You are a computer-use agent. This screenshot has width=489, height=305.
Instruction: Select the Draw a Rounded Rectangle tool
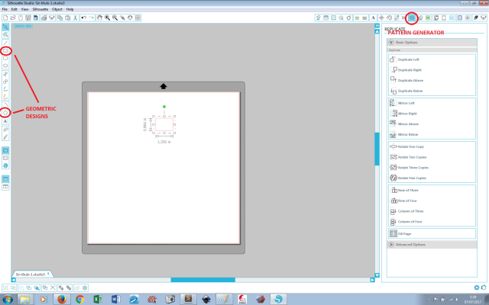5,58
